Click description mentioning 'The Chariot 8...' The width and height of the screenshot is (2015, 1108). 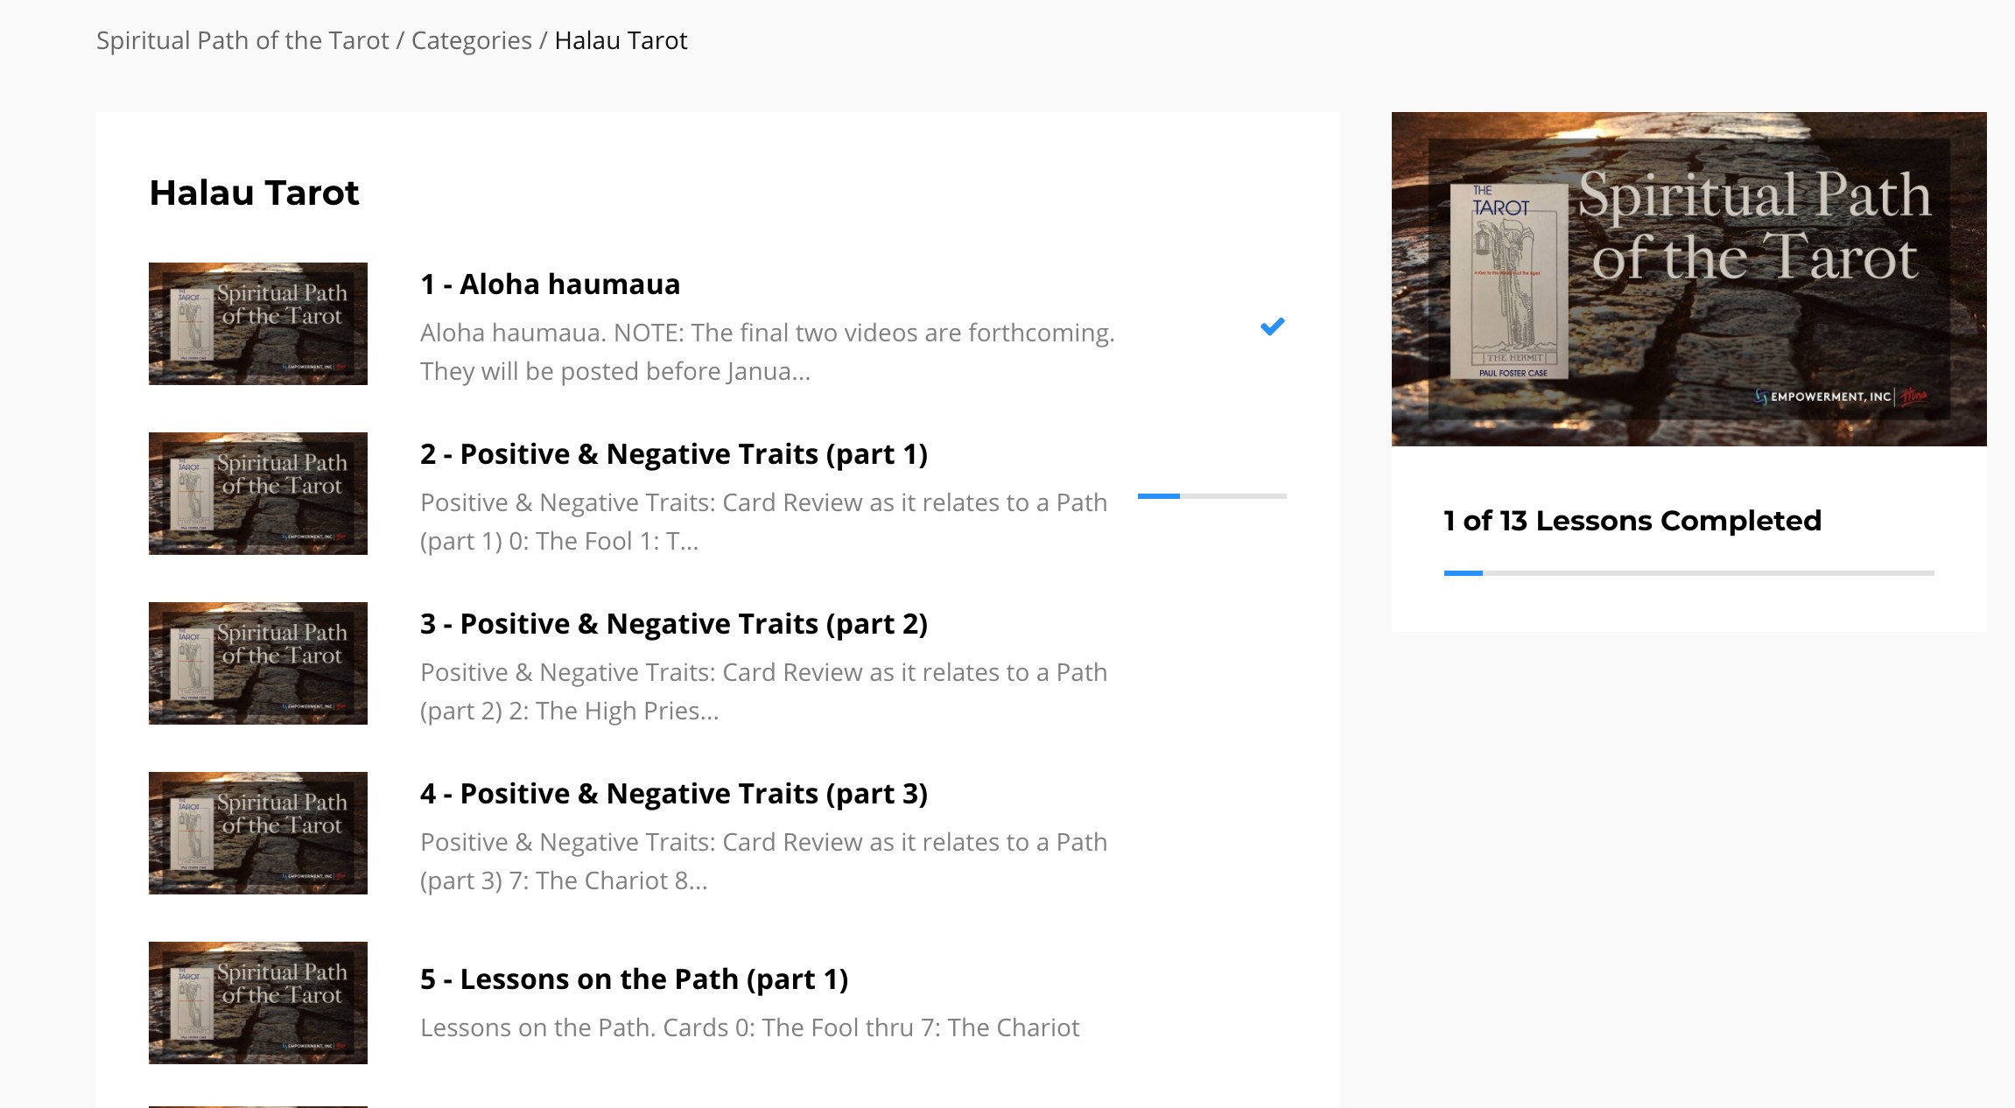(764, 861)
